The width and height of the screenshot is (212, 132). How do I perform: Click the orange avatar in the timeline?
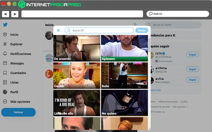tap(49, 74)
